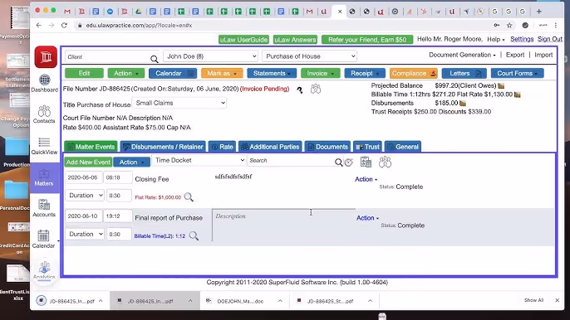Click the calculator icon in events toolbar
570x320 pixels.
pos(366,162)
